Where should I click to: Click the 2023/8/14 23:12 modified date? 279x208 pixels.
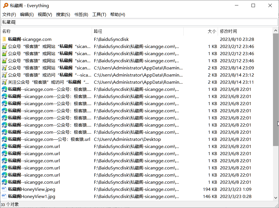click(237, 75)
